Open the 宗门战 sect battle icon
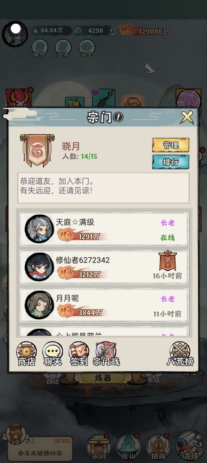This screenshot has width=207, height=463. (x=106, y=354)
